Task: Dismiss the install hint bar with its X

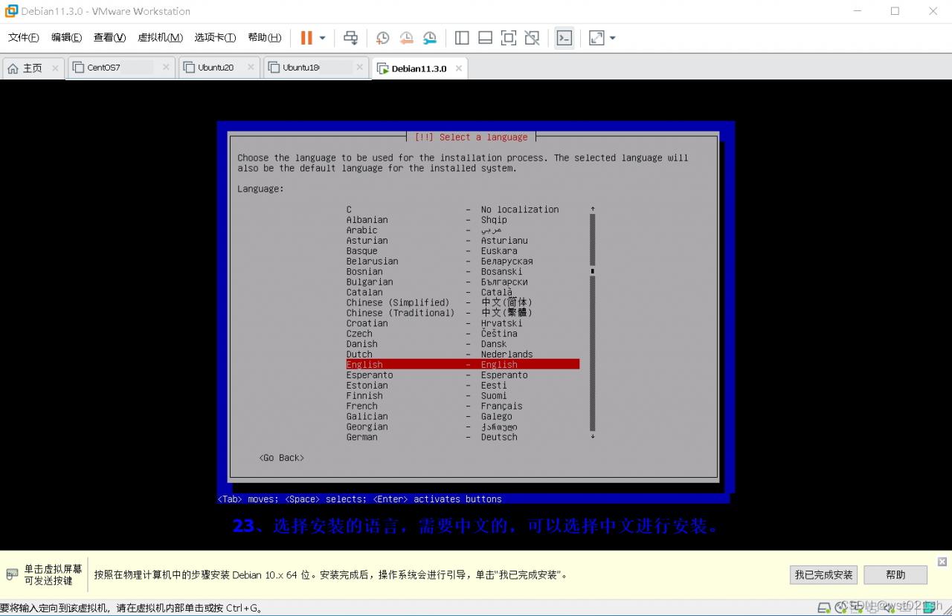Action: pyautogui.click(x=942, y=562)
